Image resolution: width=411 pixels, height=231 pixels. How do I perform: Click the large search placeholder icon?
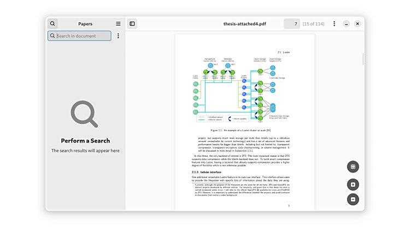85,115
